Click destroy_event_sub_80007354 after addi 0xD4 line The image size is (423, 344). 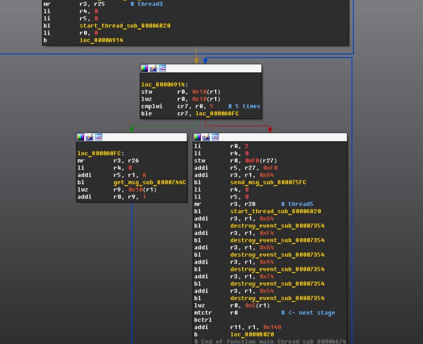[x=277, y=226]
